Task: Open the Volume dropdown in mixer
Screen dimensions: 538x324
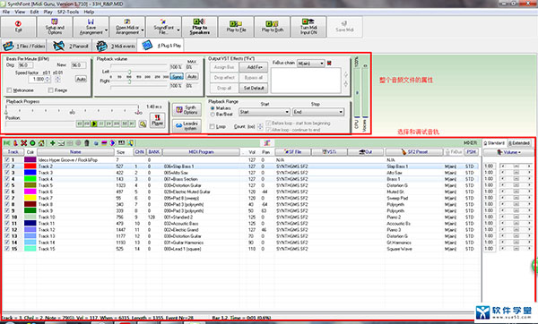Action: pyautogui.click(x=508, y=152)
